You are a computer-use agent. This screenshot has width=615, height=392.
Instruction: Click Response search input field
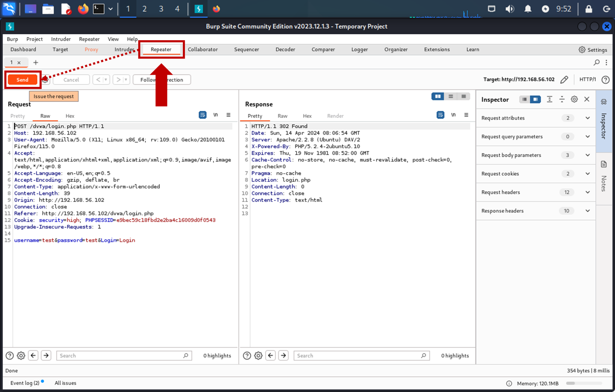click(x=362, y=355)
